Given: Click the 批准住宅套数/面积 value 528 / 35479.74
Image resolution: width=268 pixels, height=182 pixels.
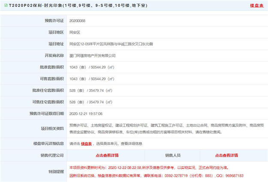Looking at the screenshot, I should [x=91, y=90].
